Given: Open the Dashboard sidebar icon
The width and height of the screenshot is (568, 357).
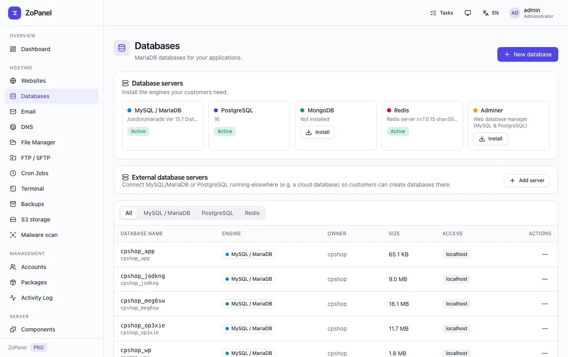Looking at the screenshot, I should [13, 49].
